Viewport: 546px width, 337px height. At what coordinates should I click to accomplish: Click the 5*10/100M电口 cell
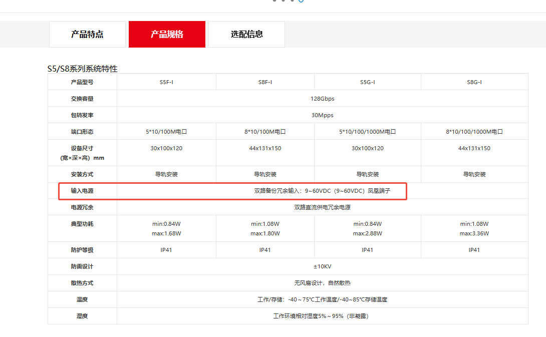pos(166,132)
